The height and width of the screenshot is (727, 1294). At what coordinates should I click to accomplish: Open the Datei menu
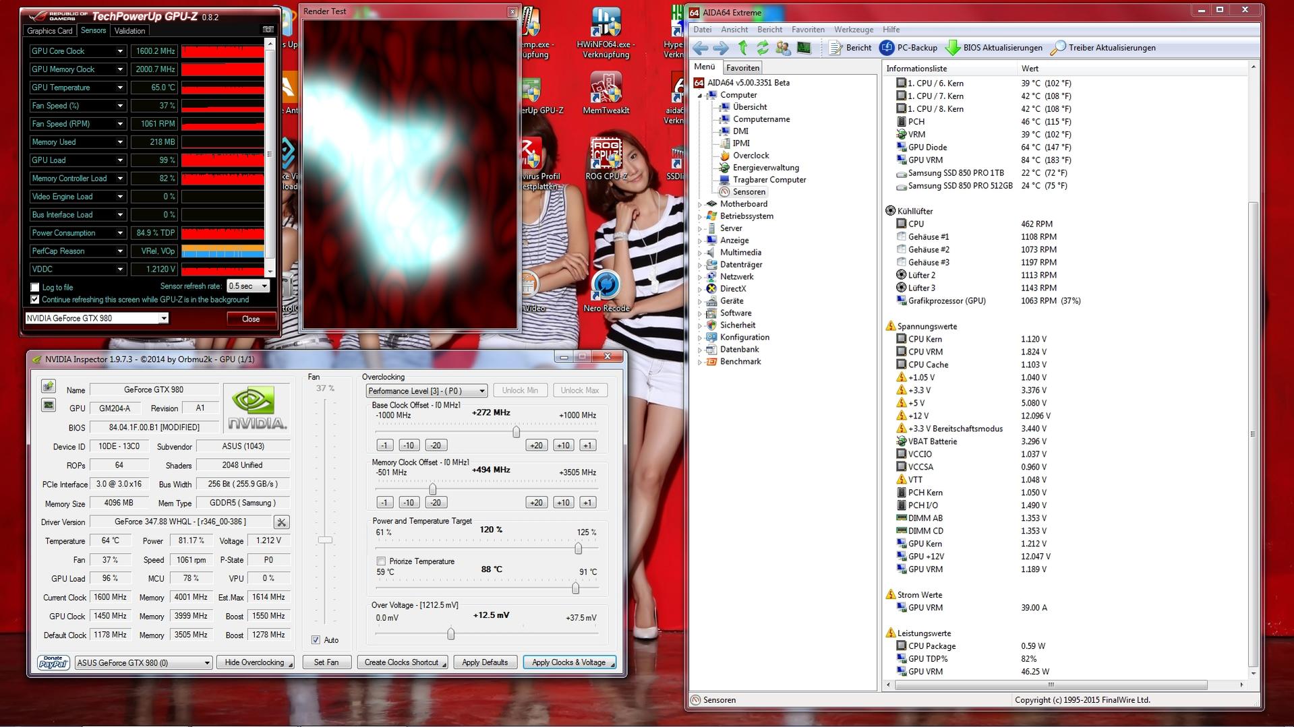702,30
